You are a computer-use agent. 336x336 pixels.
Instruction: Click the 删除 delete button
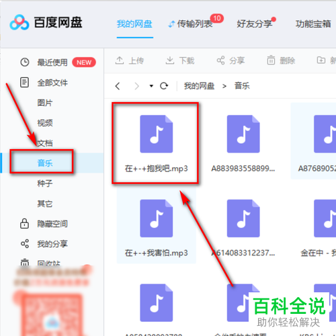281,60
